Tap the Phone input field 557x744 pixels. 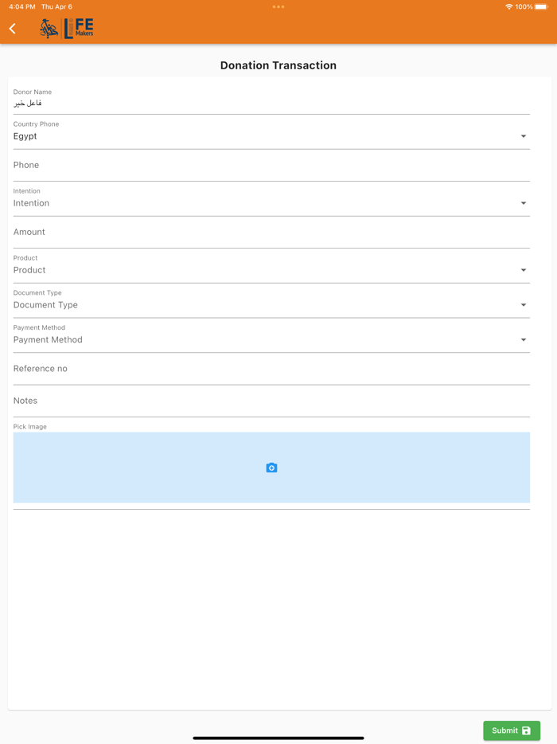click(271, 166)
